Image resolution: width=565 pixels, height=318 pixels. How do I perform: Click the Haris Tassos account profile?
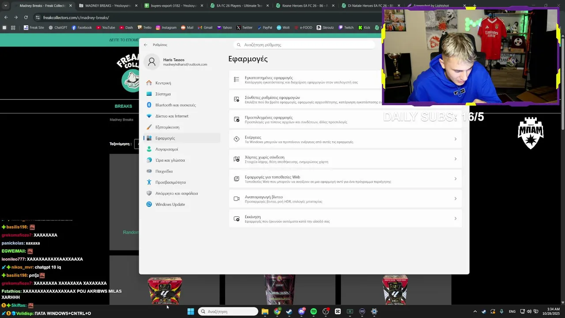tap(177, 62)
